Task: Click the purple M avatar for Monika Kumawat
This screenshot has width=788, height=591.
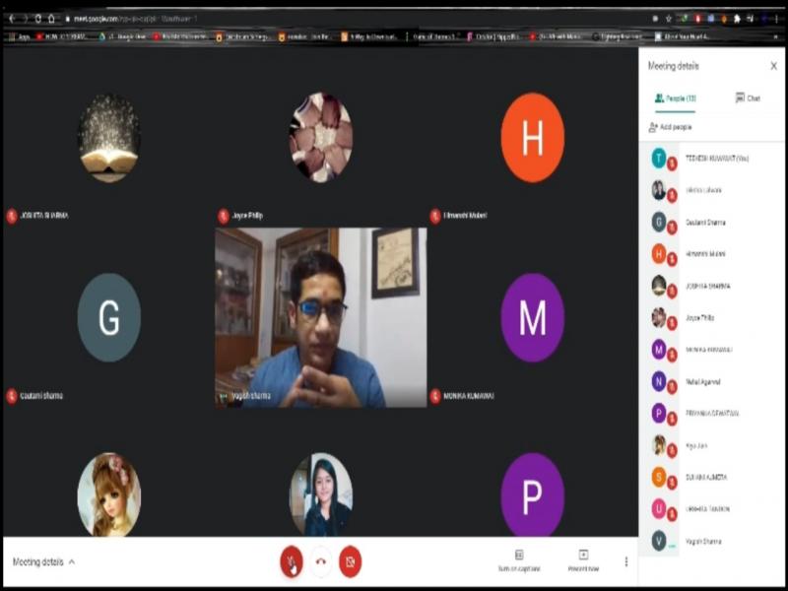Action: point(532,317)
